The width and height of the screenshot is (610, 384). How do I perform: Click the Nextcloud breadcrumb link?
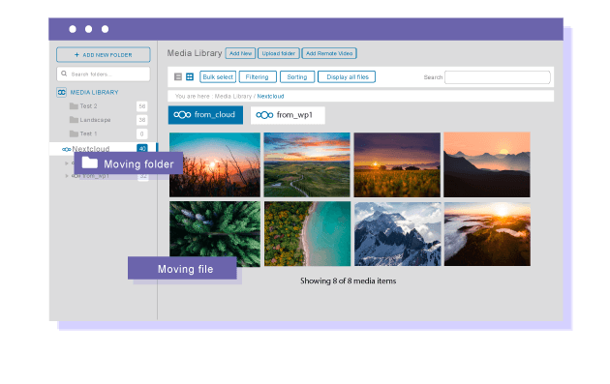270,97
